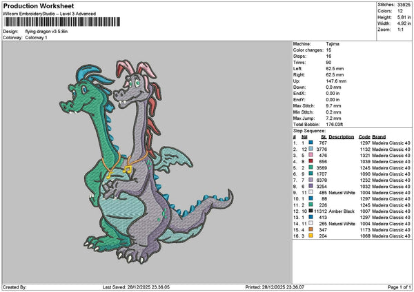This screenshot has height=292, width=414.
Task: Click the orange swatch in stop row 15
Action: point(310,229)
